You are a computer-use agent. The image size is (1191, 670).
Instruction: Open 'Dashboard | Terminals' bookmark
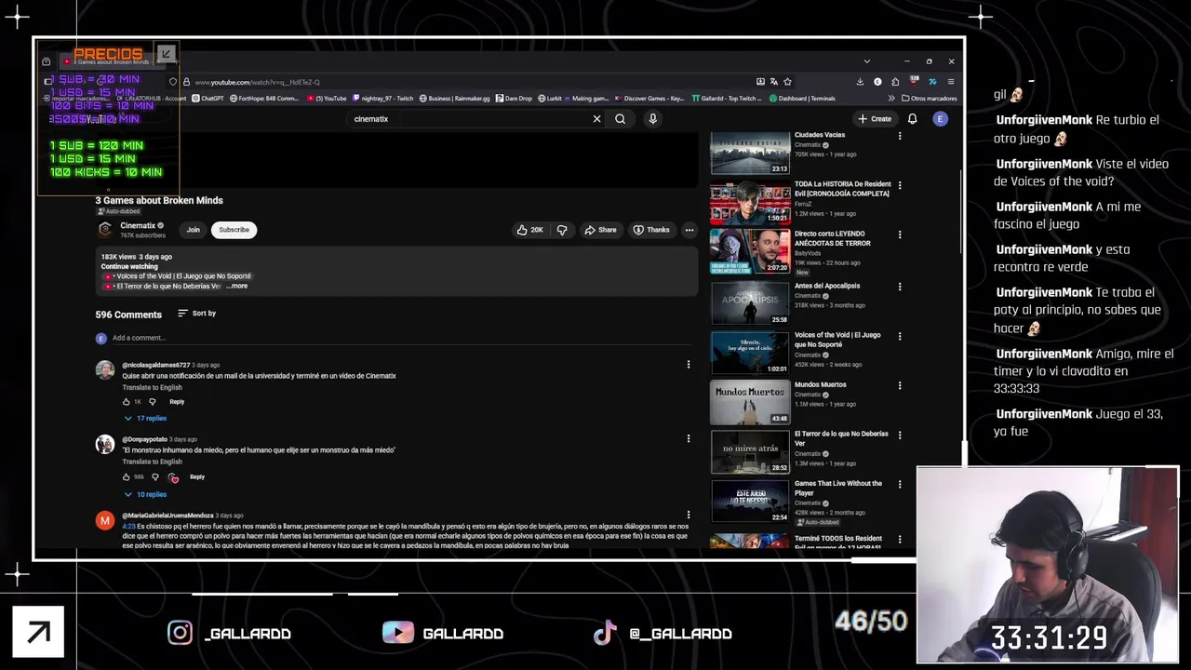(x=802, y=99)
